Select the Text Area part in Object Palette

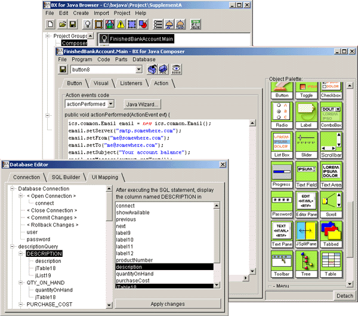click(331, 174)
